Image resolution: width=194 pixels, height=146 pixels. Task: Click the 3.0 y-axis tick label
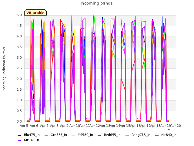pyautogui.click(x=19, y=57)
